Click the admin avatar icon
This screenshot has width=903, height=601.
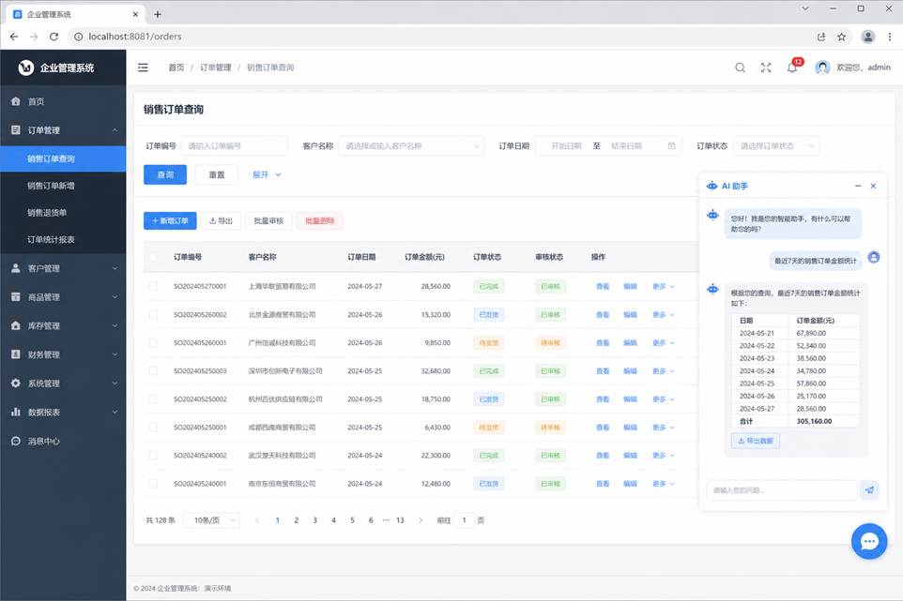click(x=822, y=68)
